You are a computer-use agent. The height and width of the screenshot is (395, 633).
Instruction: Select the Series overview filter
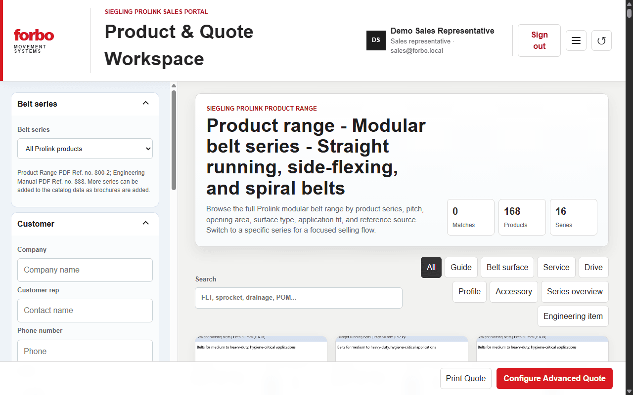(575, 291)
